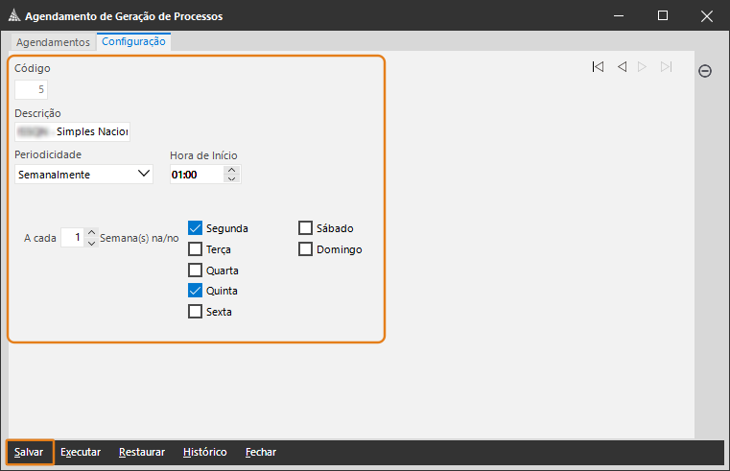Jump to the last record arrow

pos(667,67)
